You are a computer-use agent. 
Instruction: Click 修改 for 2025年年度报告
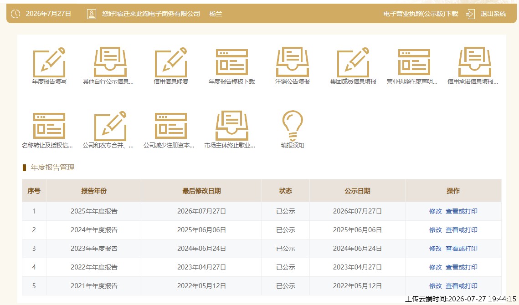click(x=435, y=211)
